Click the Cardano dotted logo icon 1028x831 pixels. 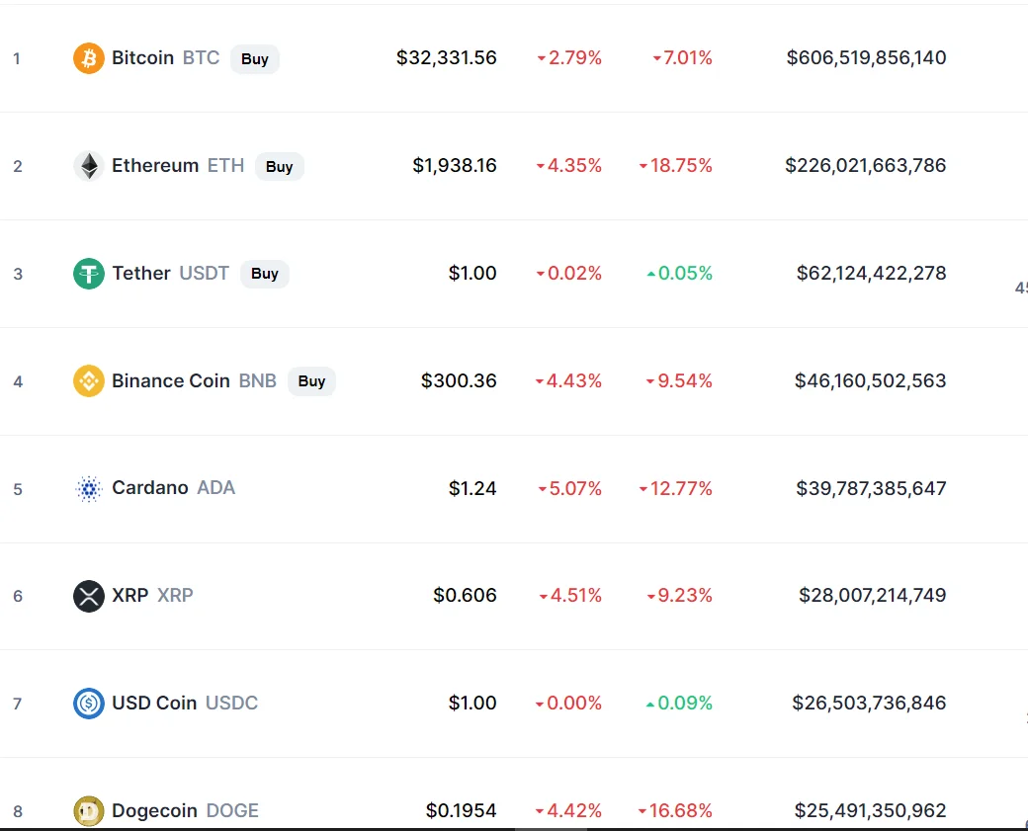[89, 489]
